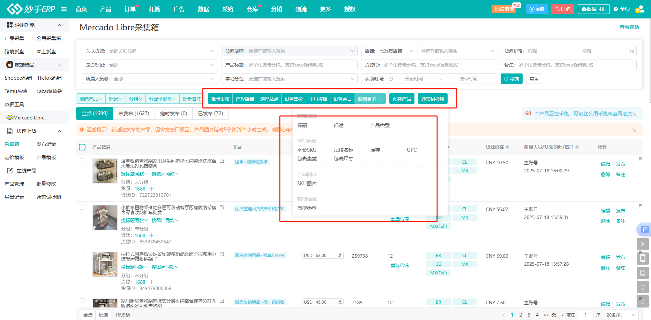Click the flag icon on the first product row
This screenshot has width=651, height=320.
point(640,159)
